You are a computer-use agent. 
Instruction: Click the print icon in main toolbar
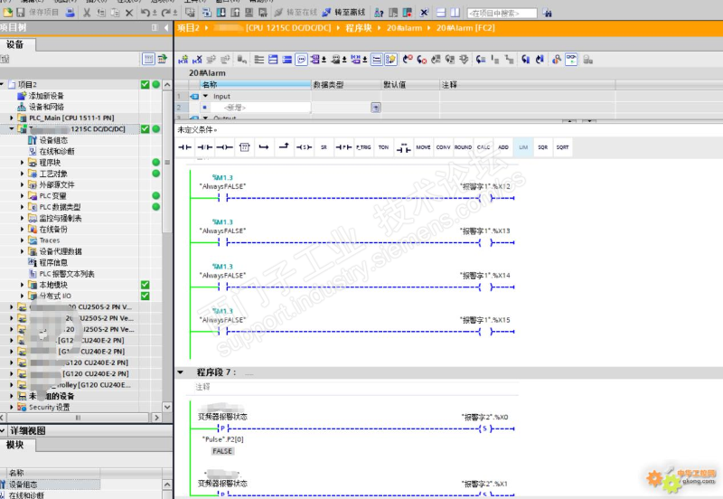tap(70, 13)
